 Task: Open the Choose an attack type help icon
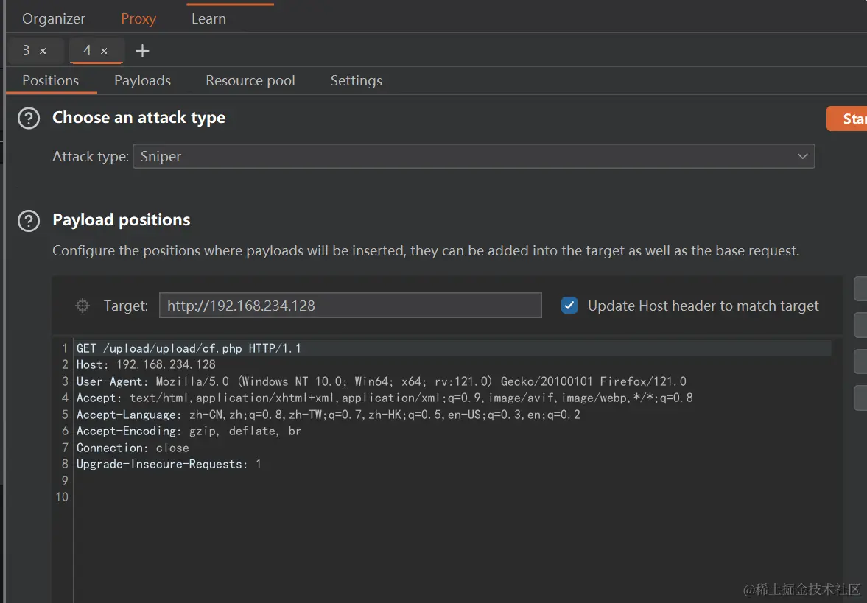click(x=29, y=119)
